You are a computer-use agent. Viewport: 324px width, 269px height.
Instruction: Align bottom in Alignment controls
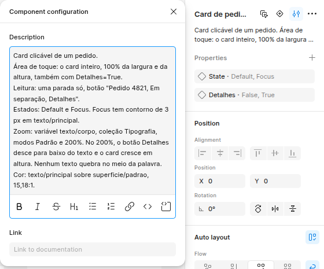point(292,153)
